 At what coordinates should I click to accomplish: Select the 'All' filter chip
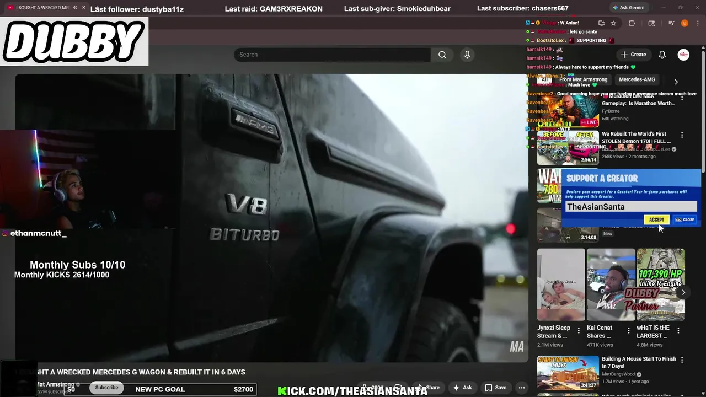tap(544, 79)
